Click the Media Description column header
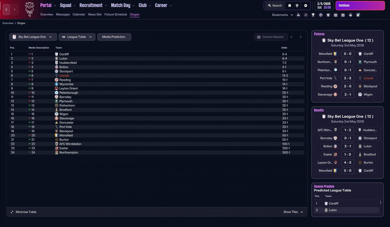This screenshot has width=390, height=227. (x=39, y=48)
